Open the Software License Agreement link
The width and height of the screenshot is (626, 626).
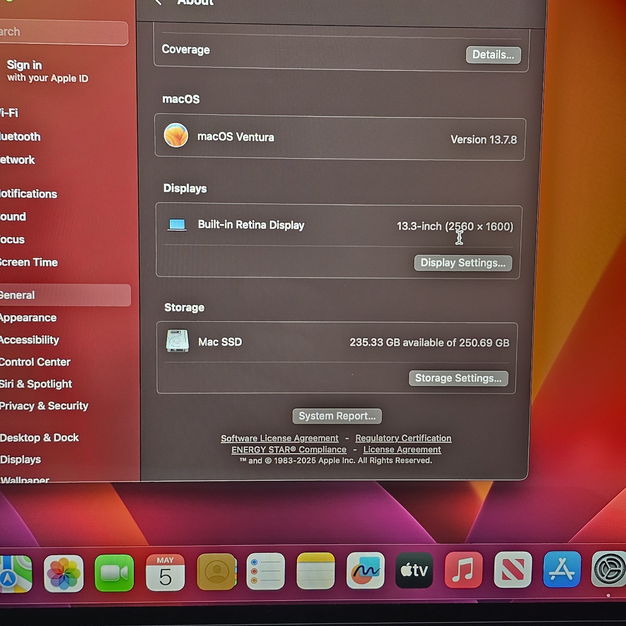(x=279, y=438)
